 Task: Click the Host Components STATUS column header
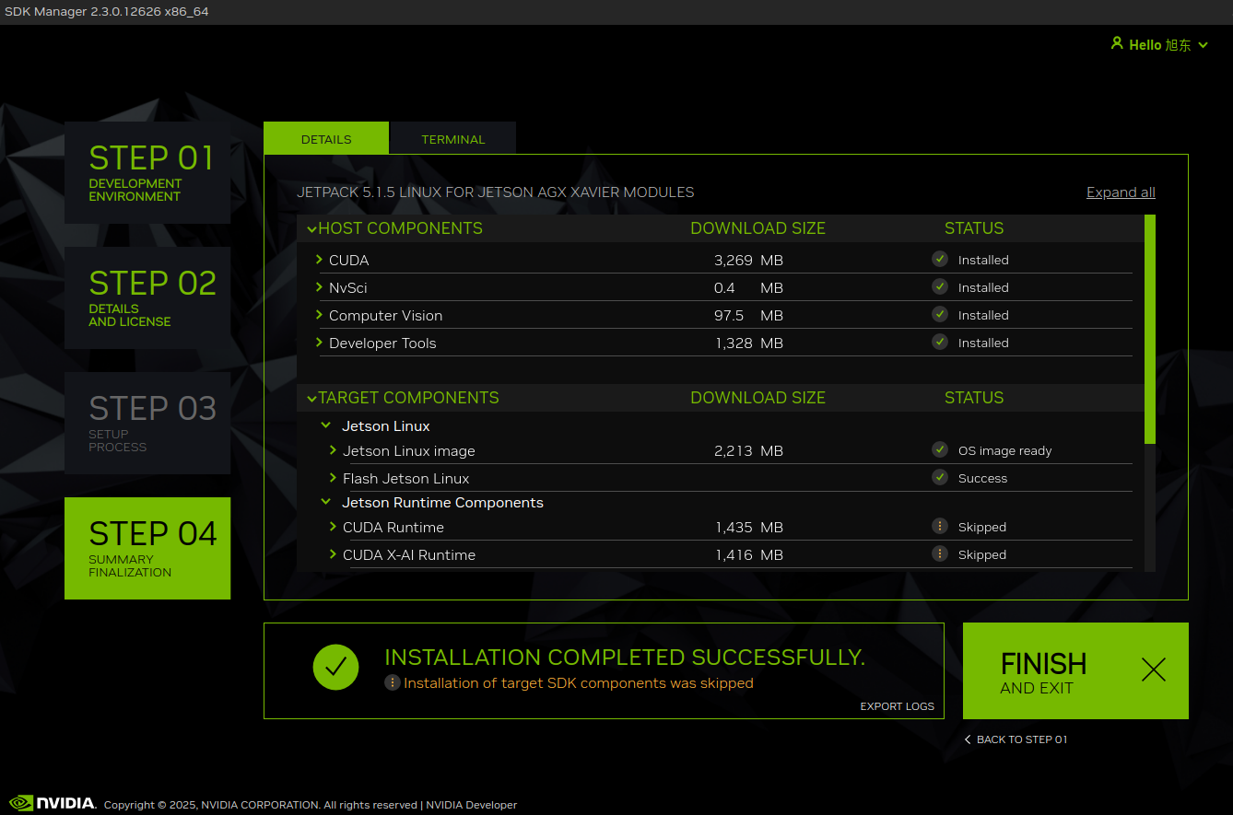(x=974, y=228)
